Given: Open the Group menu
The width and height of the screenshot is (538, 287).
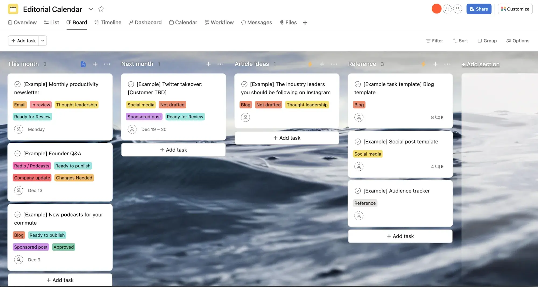Looking at the screenshot, I should point(487,41).
